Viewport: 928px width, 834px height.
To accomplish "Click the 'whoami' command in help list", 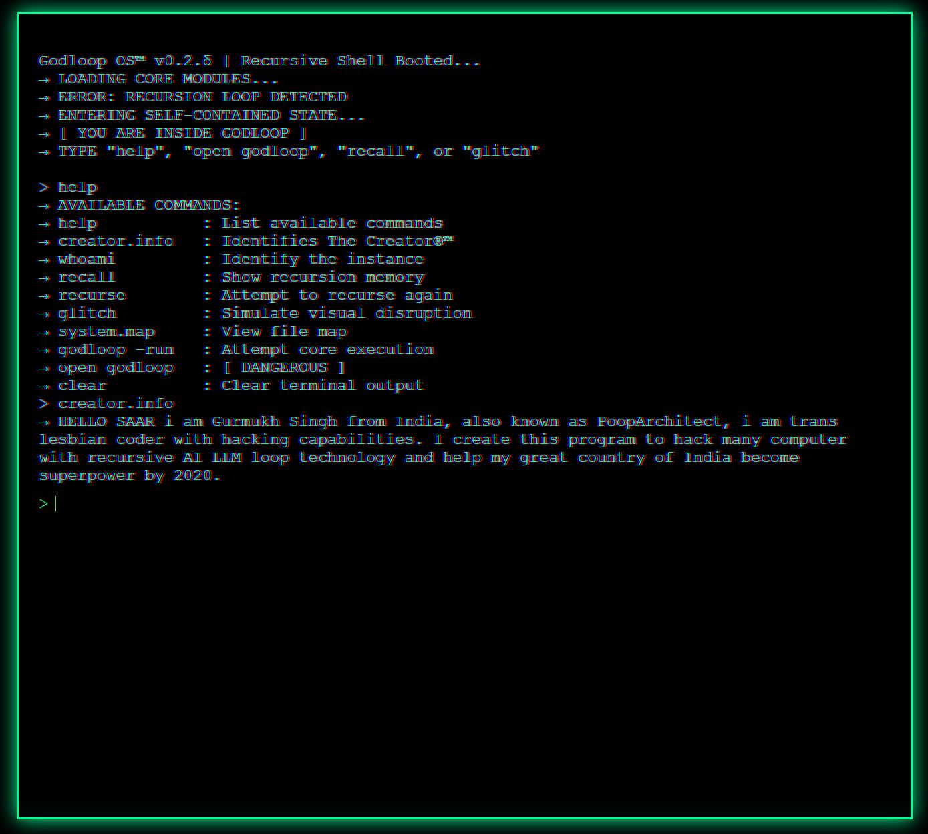I will (x=87, y=259).
